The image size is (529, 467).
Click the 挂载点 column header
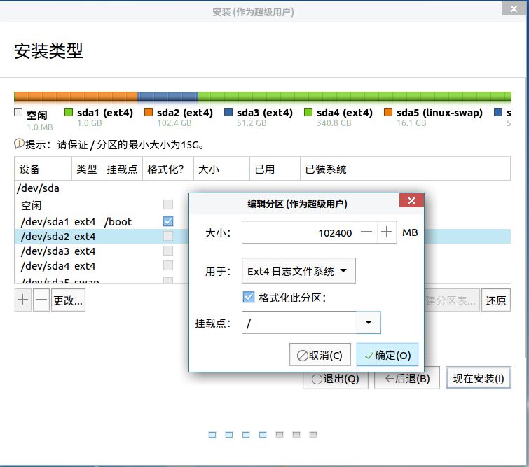coord(122,169)
